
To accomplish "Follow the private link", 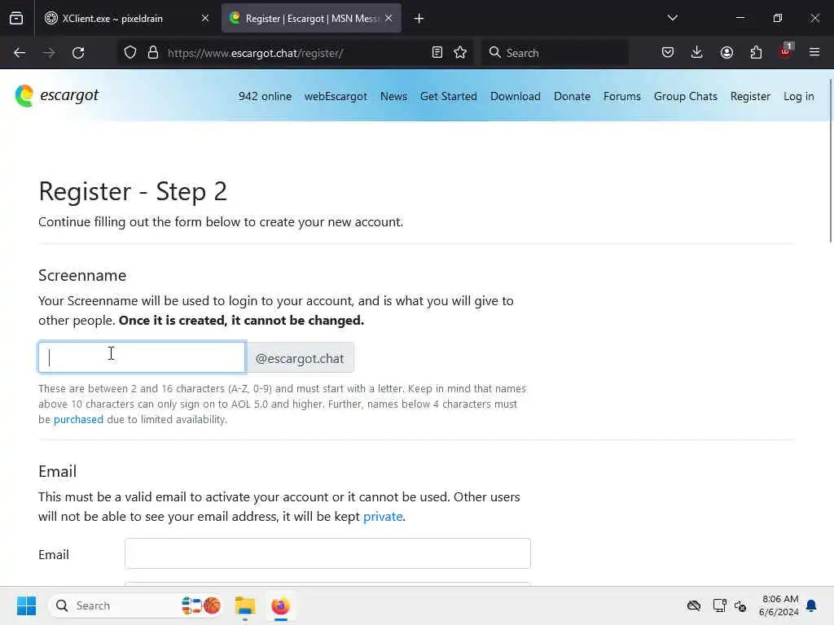I will (x=383, y=517).
